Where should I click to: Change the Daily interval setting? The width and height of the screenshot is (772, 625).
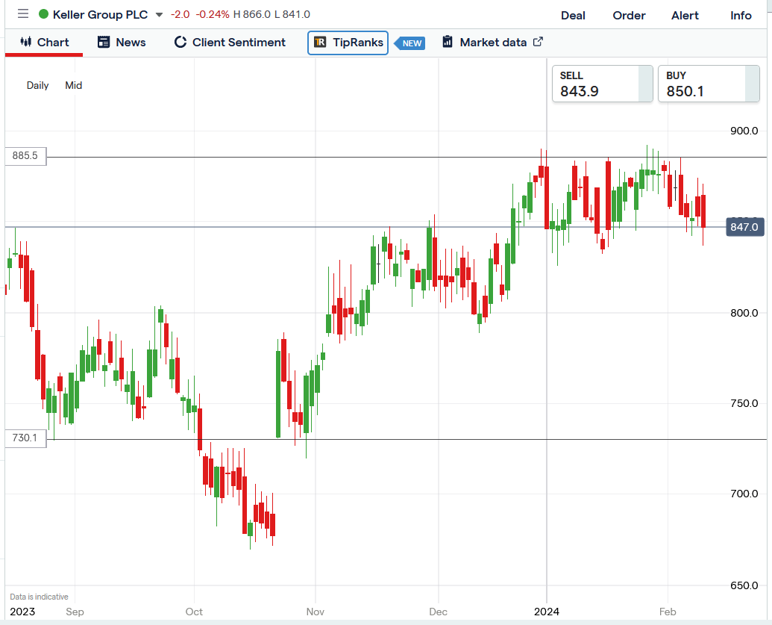click(x=37, y=85)
